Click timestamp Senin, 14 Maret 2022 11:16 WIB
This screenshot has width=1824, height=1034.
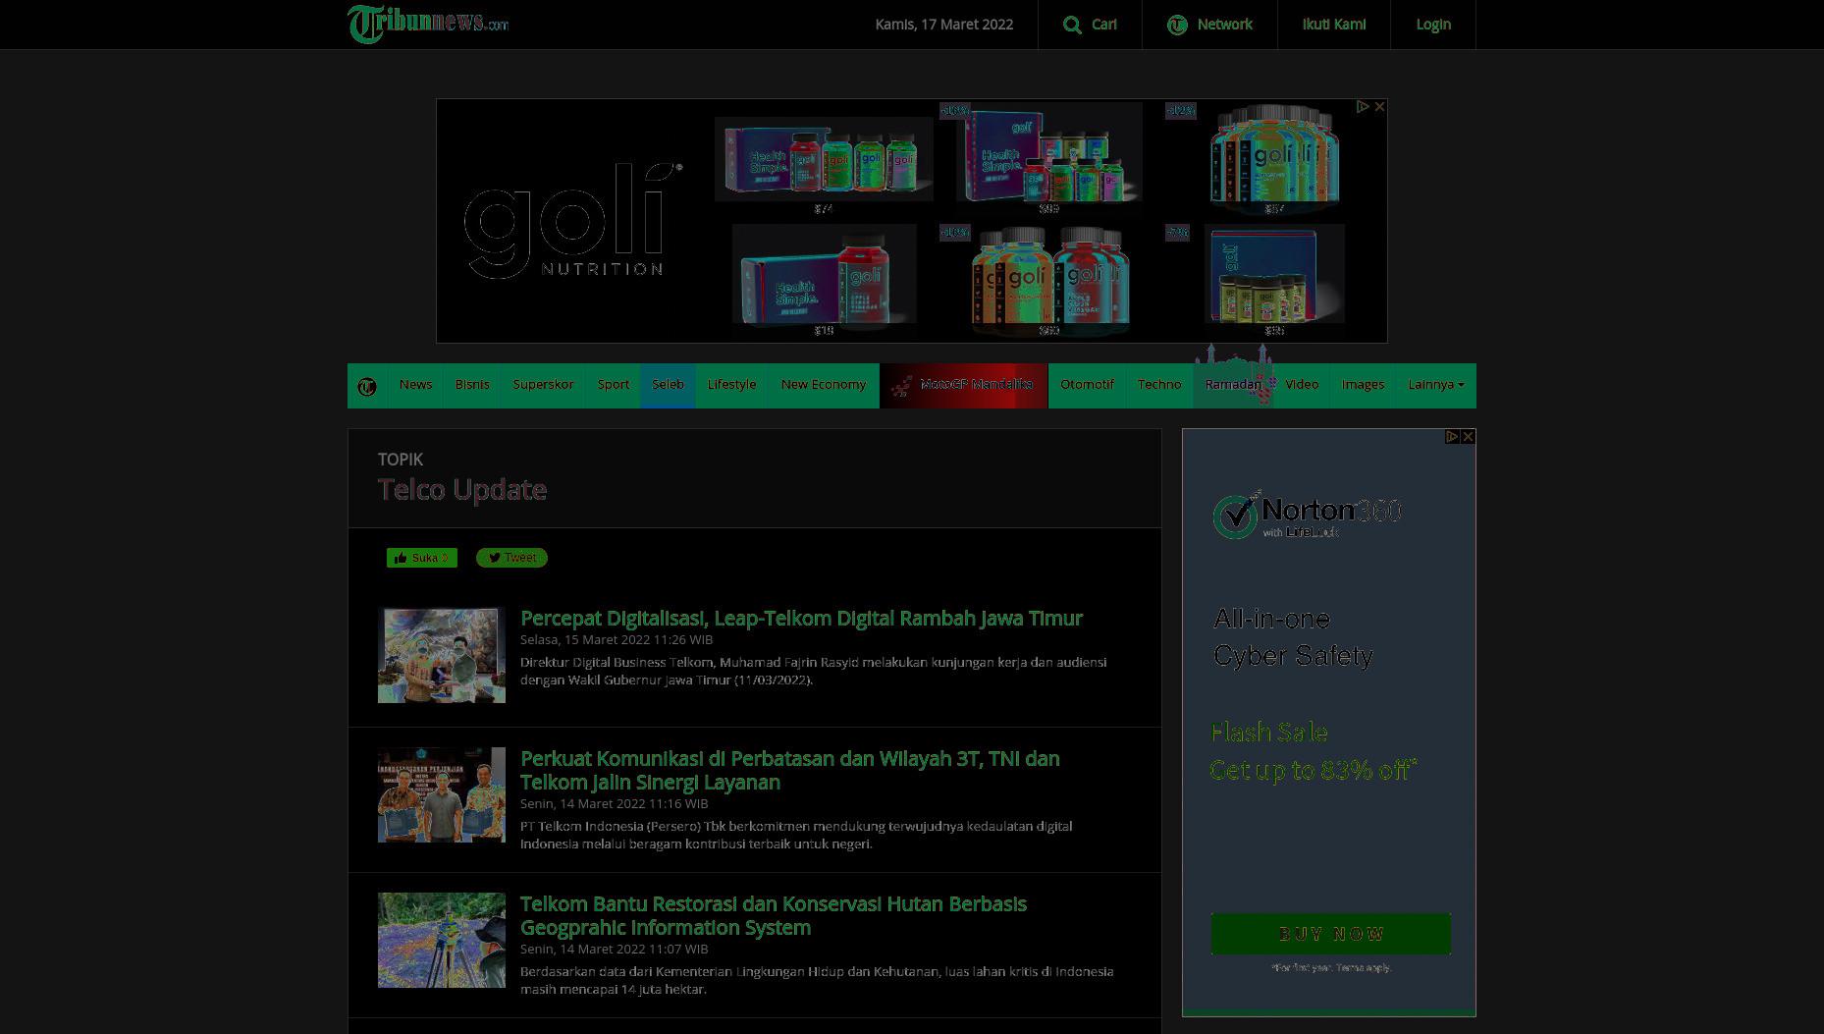(x=614, y=803)
